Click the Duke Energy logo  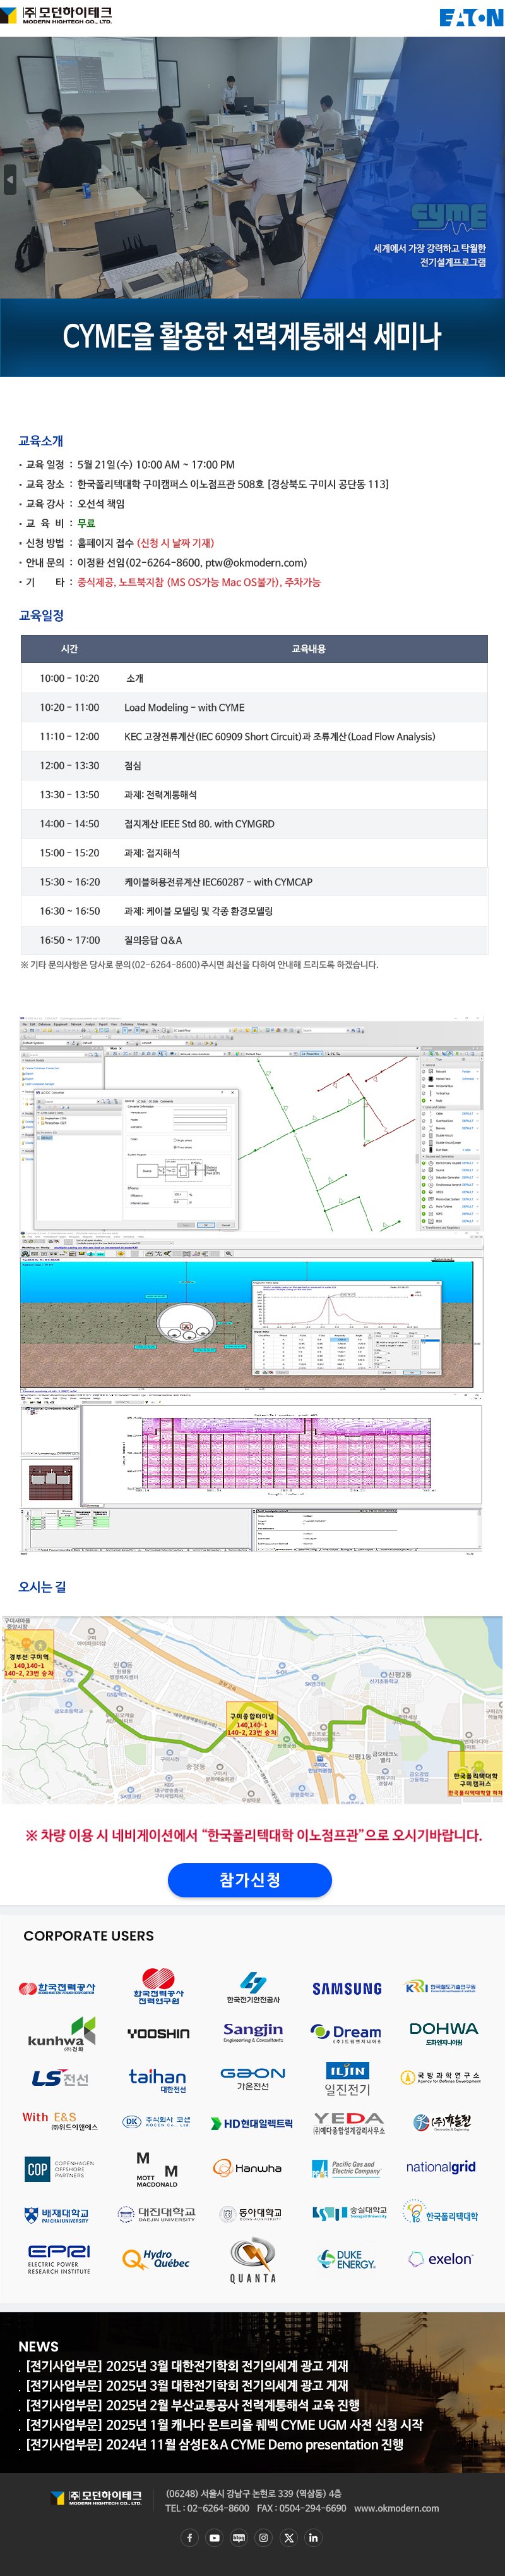(347, 2259)
